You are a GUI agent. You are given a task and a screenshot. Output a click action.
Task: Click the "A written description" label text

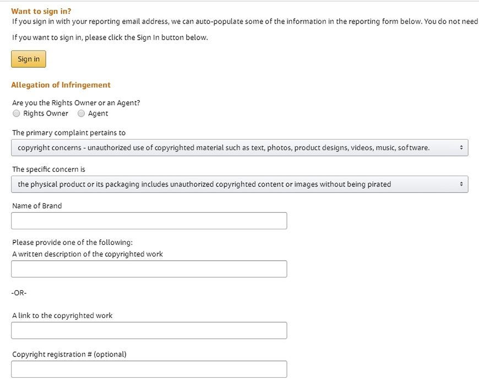(88, 254)
